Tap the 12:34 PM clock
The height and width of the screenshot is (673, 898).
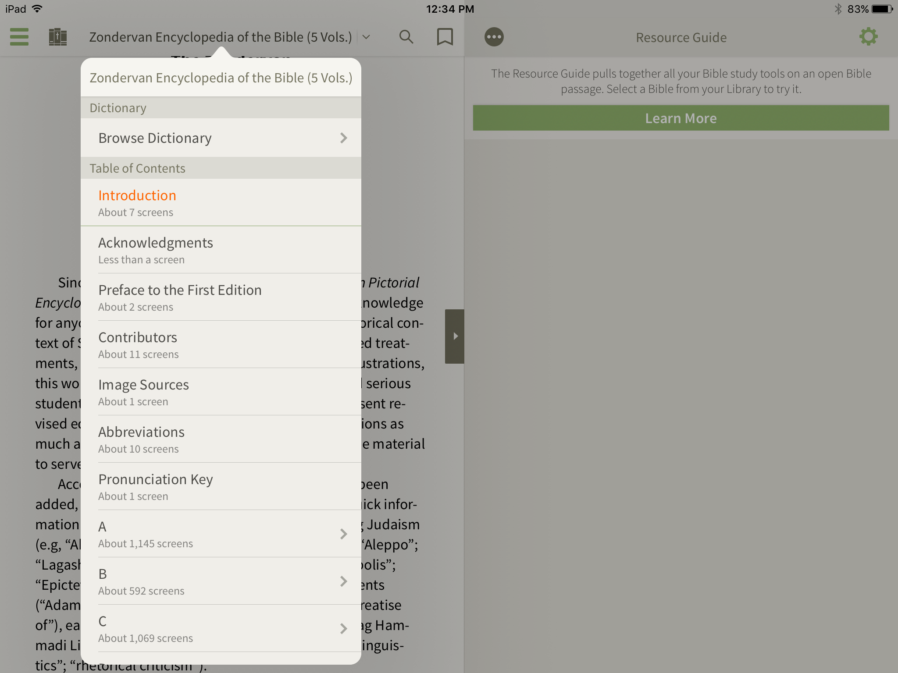pyautogui.click(x=450, y=9)
